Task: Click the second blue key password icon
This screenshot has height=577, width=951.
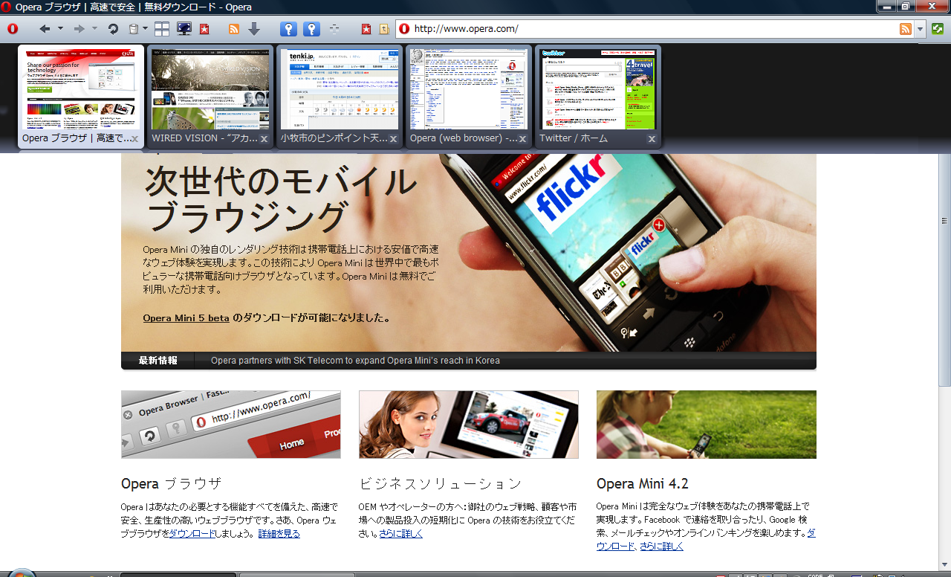Action: 312,29
